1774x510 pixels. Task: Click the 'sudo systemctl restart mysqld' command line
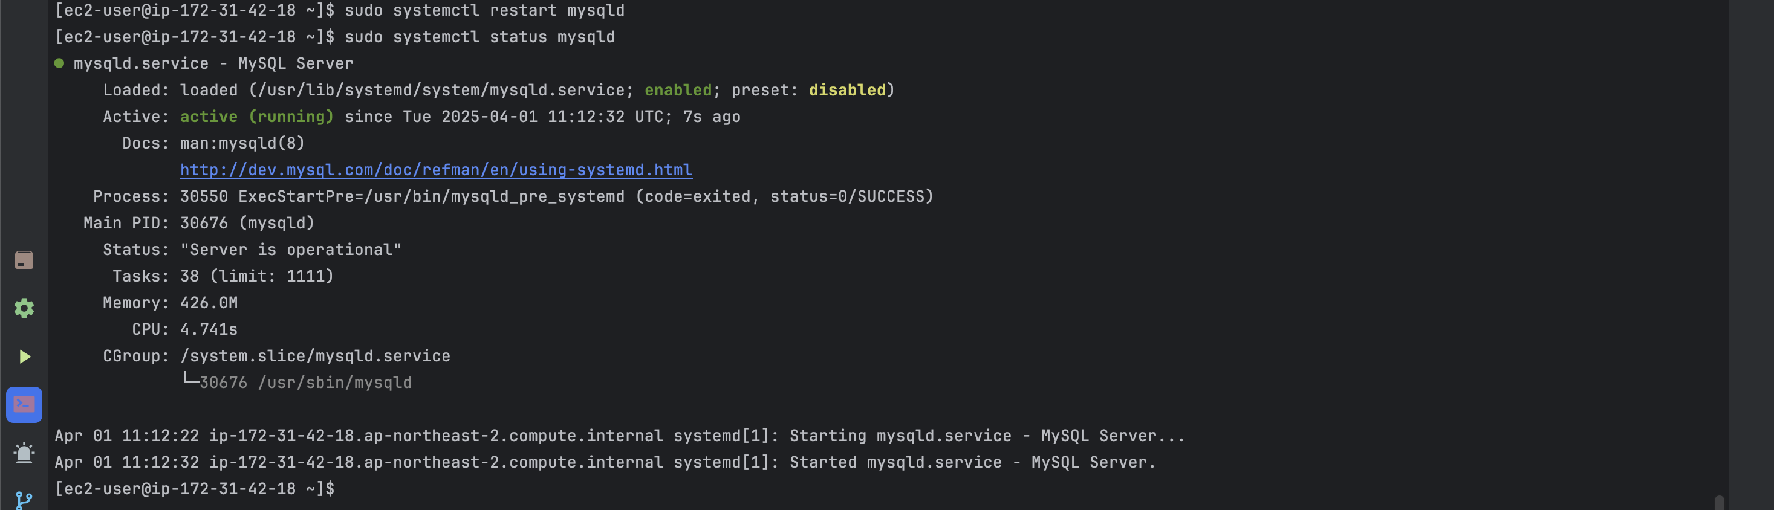[x=484, y=10]
